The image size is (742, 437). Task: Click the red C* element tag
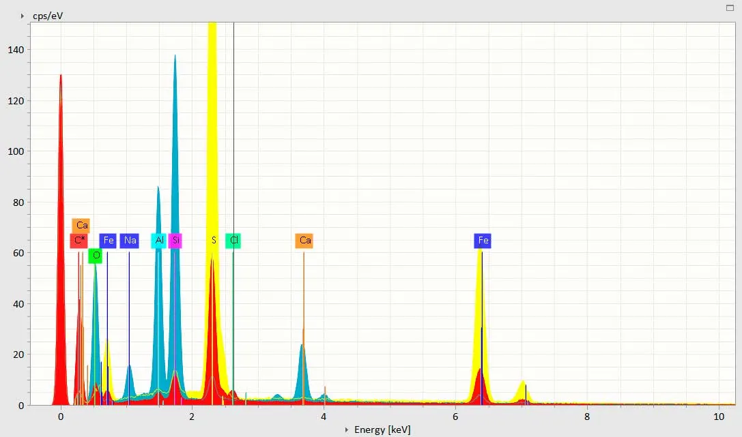(79, 241)
